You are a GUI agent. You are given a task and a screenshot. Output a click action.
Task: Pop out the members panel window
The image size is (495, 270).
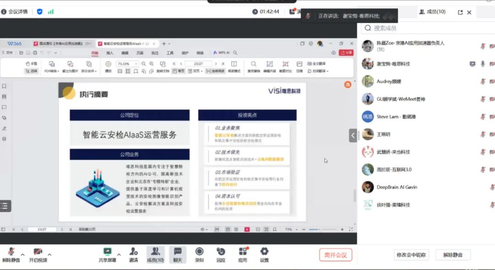pos(460,12)
